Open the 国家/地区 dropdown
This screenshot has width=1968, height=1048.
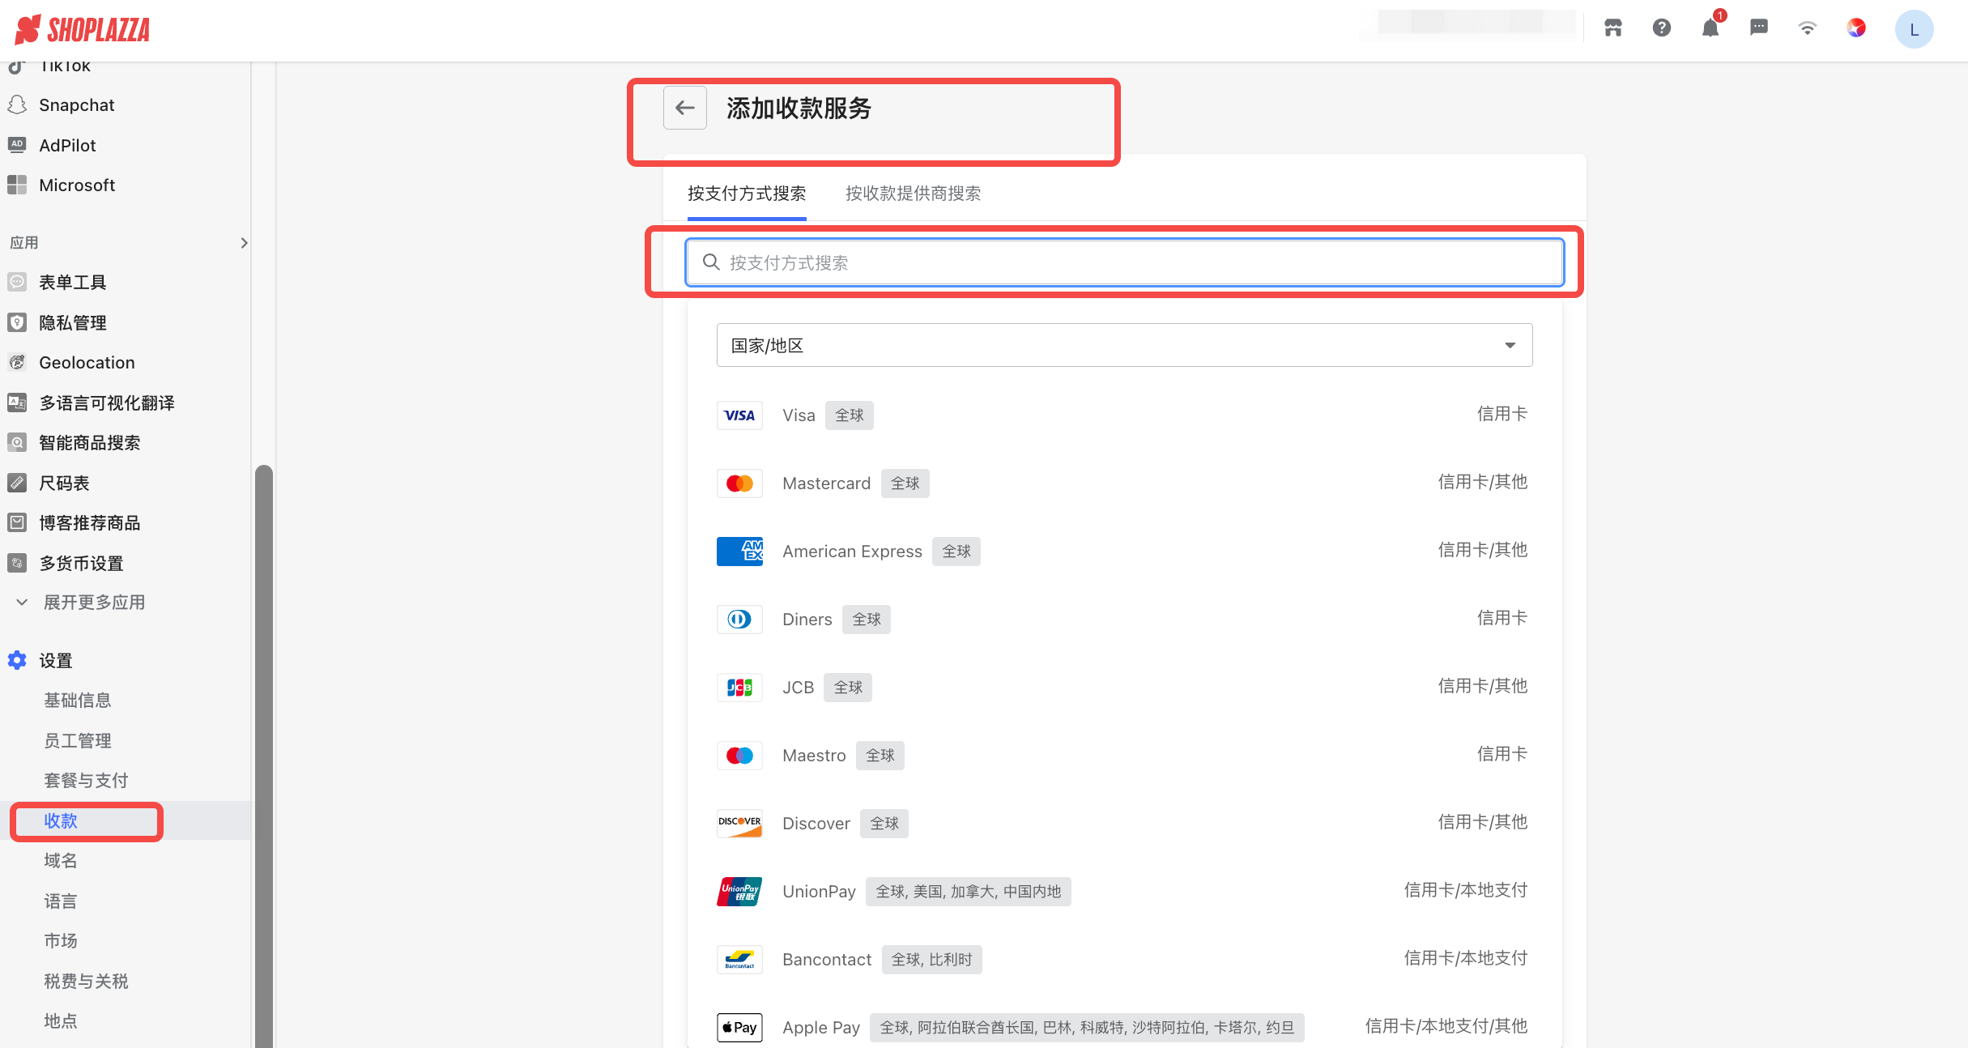coord(1124,345)
